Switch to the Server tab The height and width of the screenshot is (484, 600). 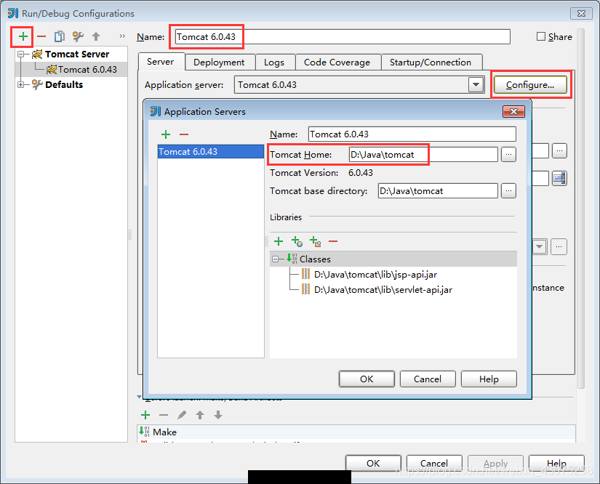(160, 62)
